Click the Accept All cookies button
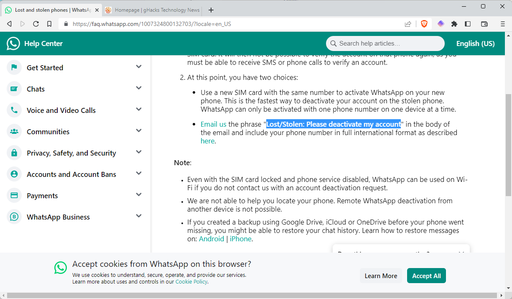The image size is (512, 299). click(426, 276)
